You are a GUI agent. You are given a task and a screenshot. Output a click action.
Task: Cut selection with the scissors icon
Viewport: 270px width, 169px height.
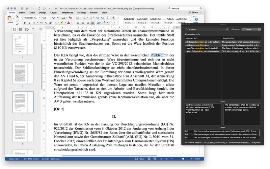click(18, 17)
